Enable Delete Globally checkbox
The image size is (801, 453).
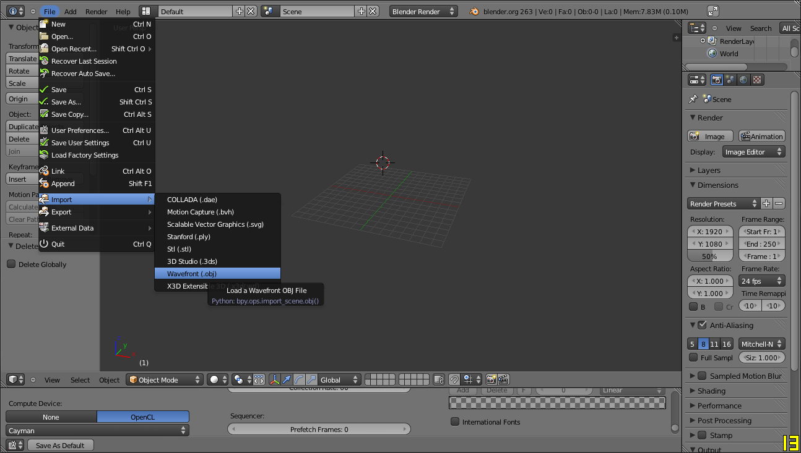(x=11, y=264)
